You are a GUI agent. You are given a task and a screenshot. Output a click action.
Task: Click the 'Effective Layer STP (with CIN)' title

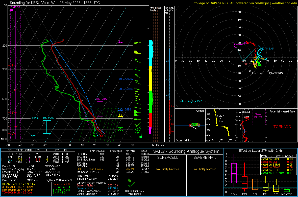pos(260,151)
